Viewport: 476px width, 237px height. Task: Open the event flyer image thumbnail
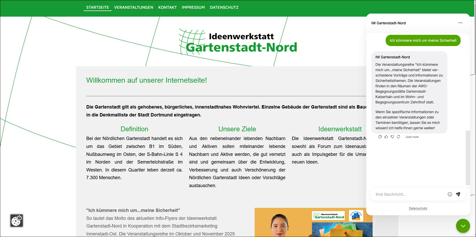[x=313, y=222]
